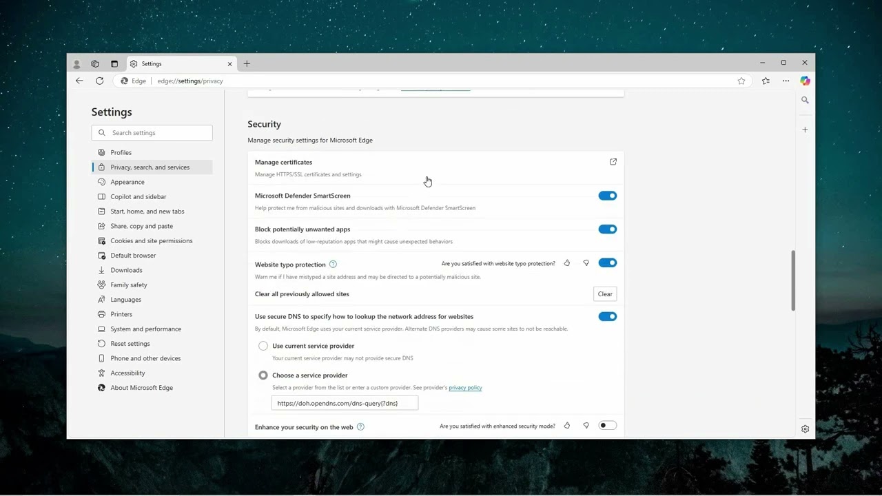Viewport: 882px width, 496px height.
Task: Open the Workspaces icon
Action: (x=95, y=64)
